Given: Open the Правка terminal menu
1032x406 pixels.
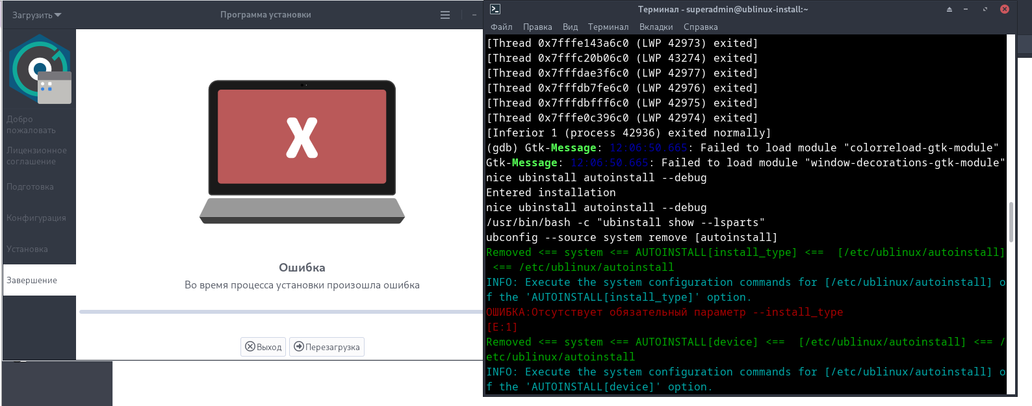Looking at the screenshot, I should 537,27.
